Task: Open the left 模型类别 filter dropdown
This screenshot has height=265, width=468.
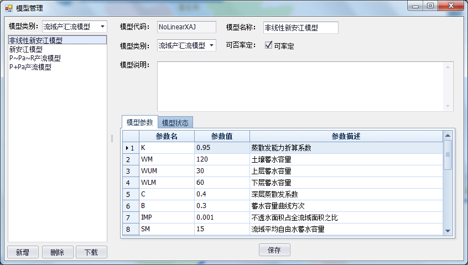Action: (x=102, y=27)
